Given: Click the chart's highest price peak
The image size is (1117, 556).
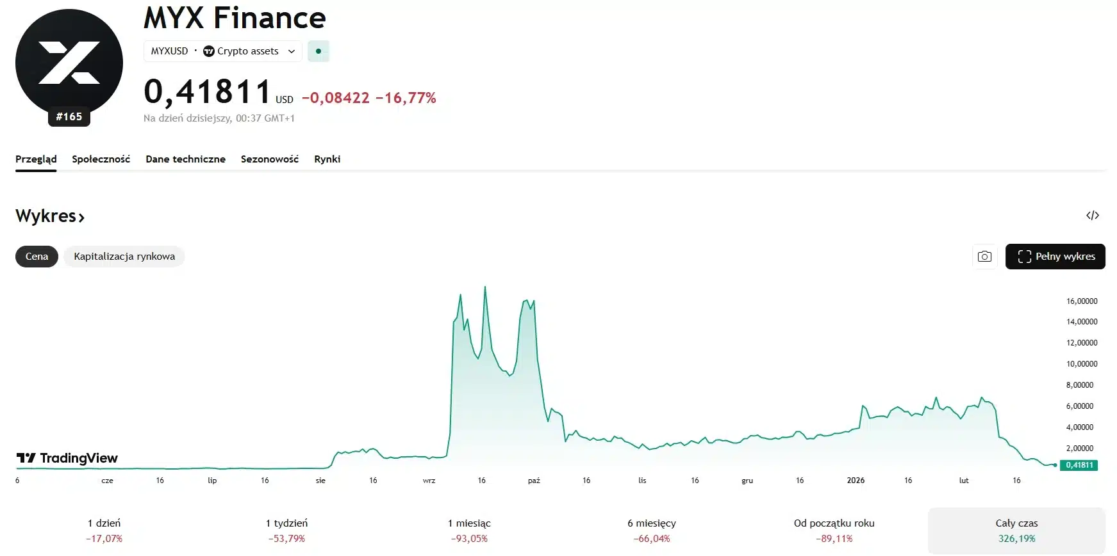Looking at the screenshot, I should coord(484,287).
